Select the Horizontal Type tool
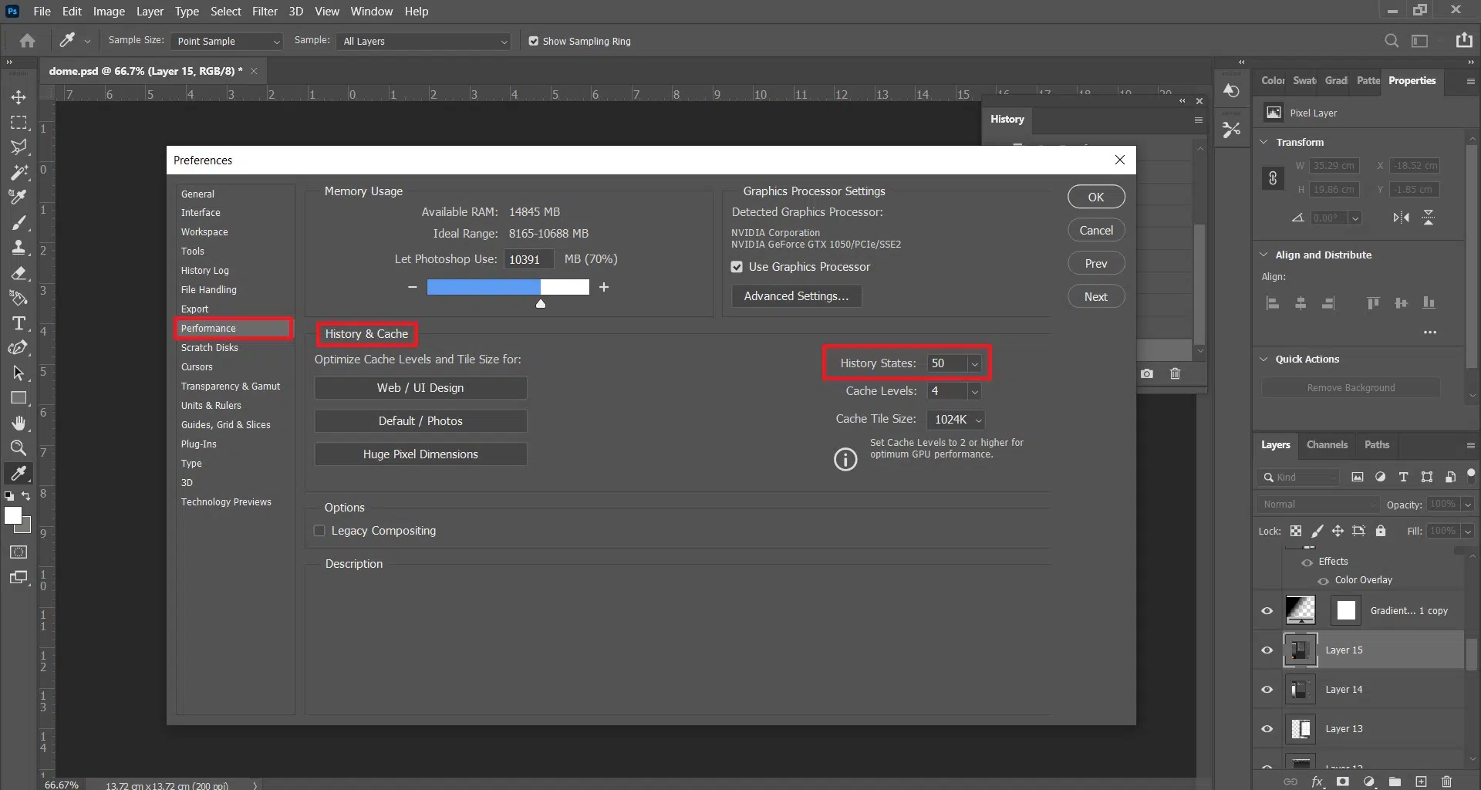 tap(19, 323)
